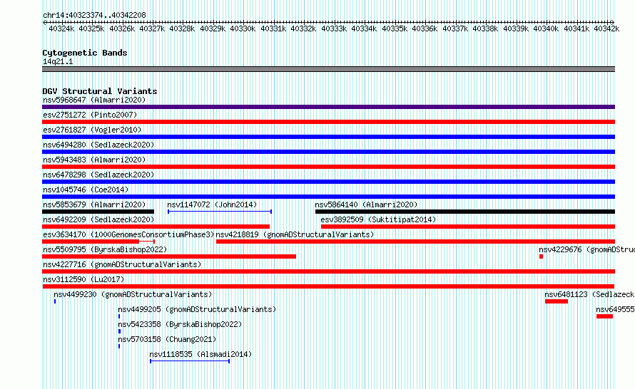Click the nsv3112590 (Lu2017) label
Viewport: 635px width, 389px height.
click(83, 279)
